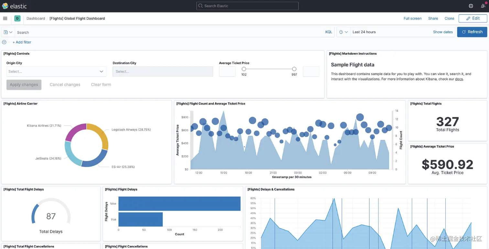This screenshot has width=489, height=249.
Task: Focus the Search Elastic field
Action: pyautogui.click(x=247, y=6)
